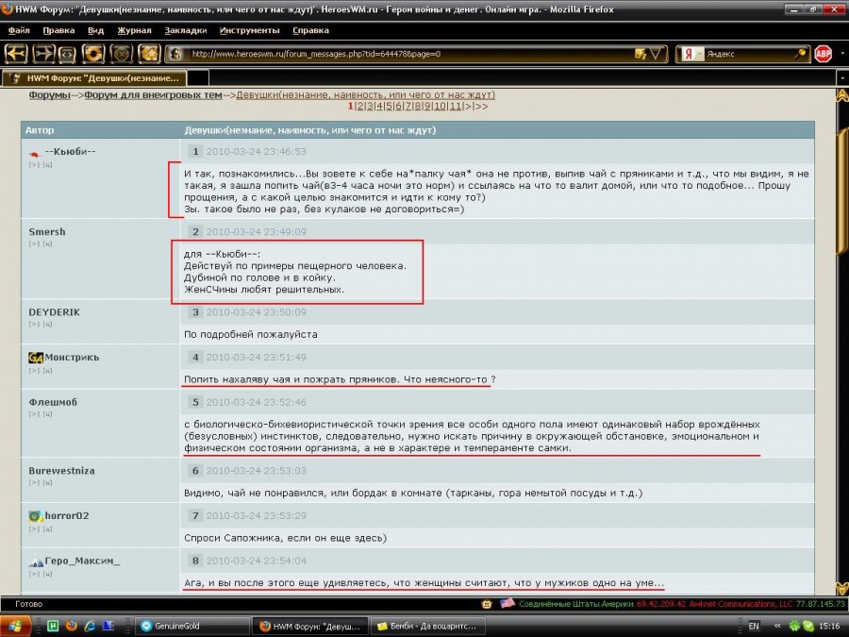The width and height of the screenshot is (849, 637).
Task: Click the smiley icon in status bar
Action: pos(487,603)
